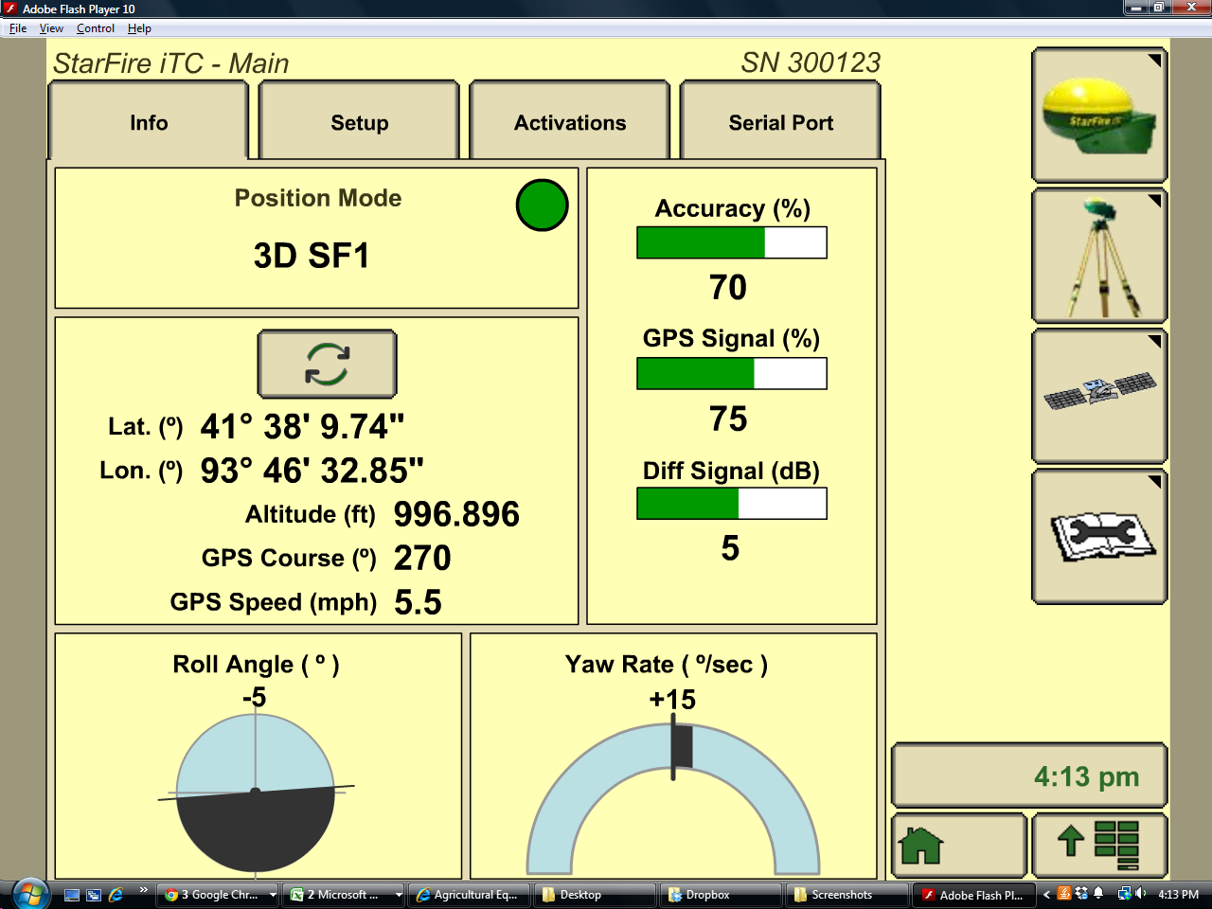Open the Microsoft Excel taskbar group
The width and height of the screenshot is (1212, 909).
[346, 894]
